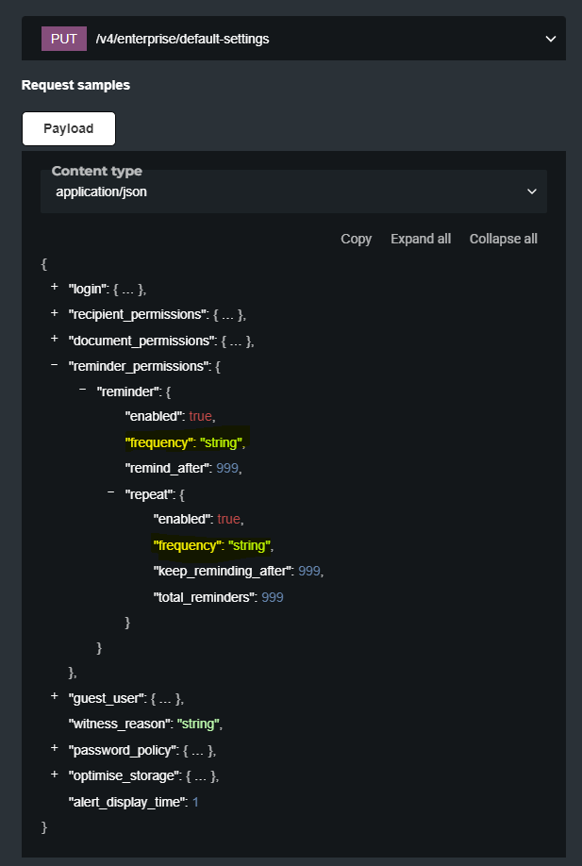Screen dimensions: 582x866
Task: Expand the "password_policy" node
Action: point(55,749)
